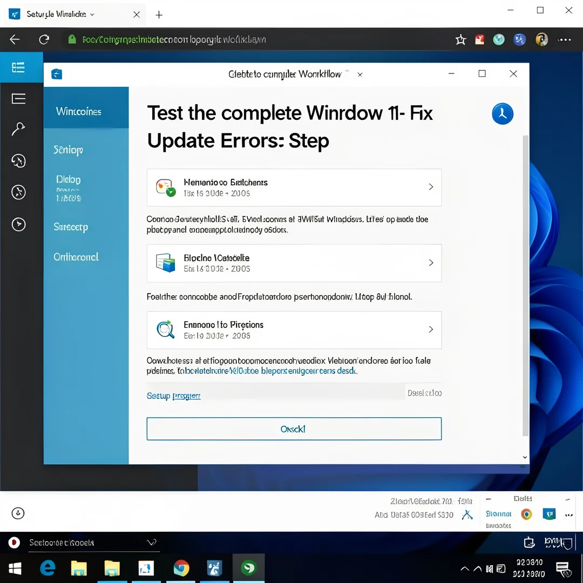Click the search magnifier icon in left rail
Viewport: 583px width, 583px height.
pos(18,129)
